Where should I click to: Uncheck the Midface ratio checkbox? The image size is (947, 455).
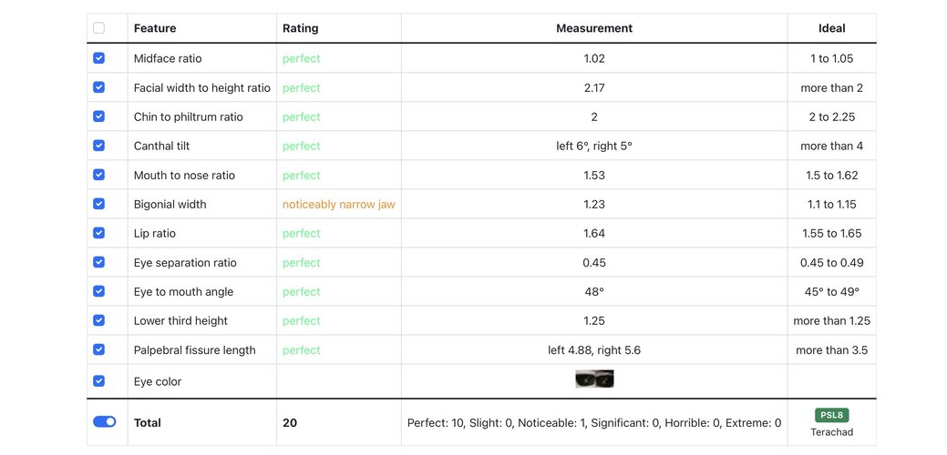coord(98,58)
